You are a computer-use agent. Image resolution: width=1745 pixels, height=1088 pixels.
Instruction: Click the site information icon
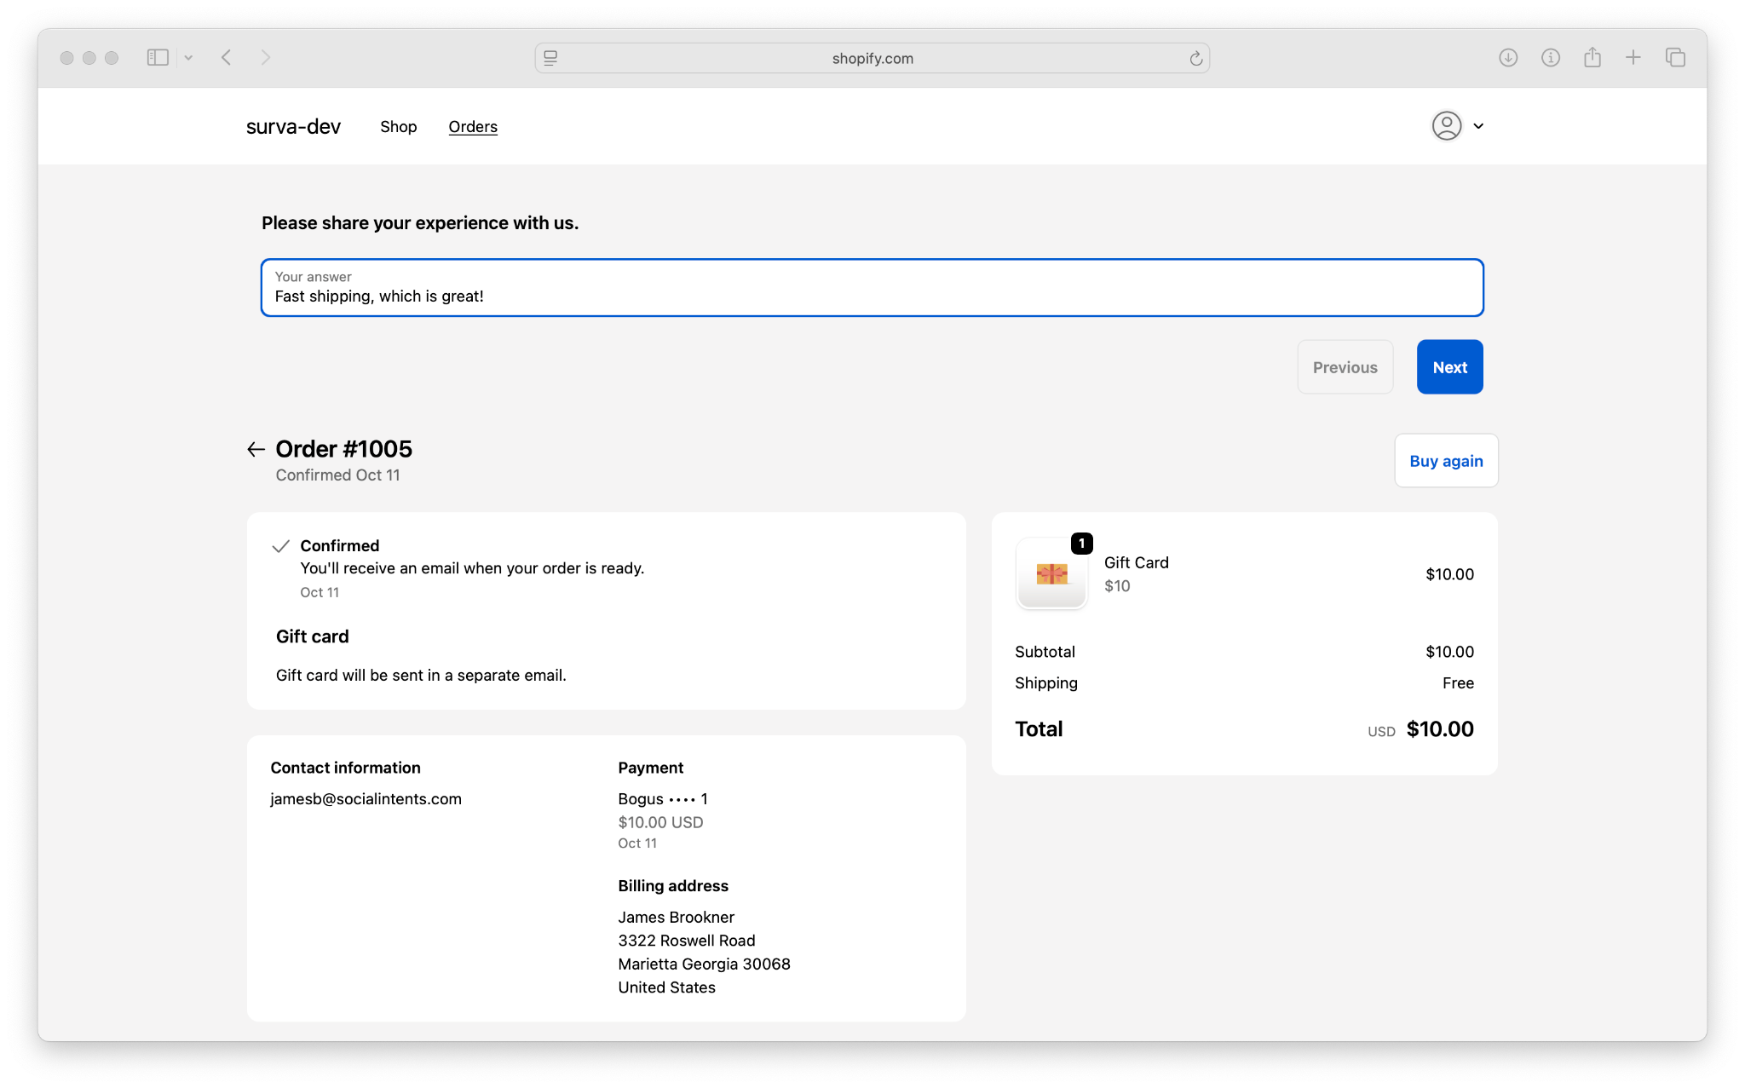1551,58
